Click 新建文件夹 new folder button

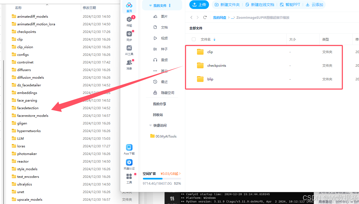click(227, 5)
